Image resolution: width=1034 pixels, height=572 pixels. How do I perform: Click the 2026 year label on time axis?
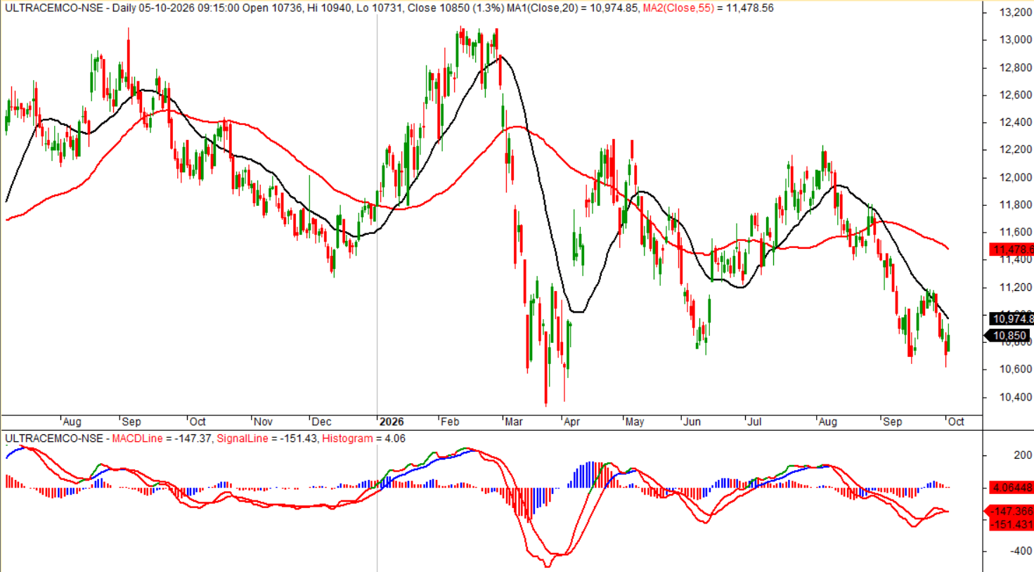tap(392, 422)
